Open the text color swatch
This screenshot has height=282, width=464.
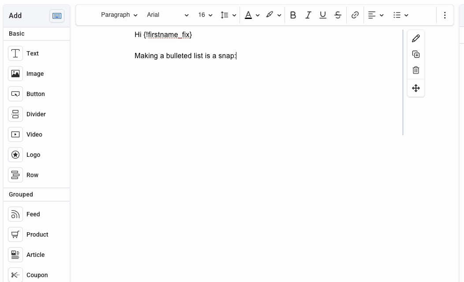point(248,15)
